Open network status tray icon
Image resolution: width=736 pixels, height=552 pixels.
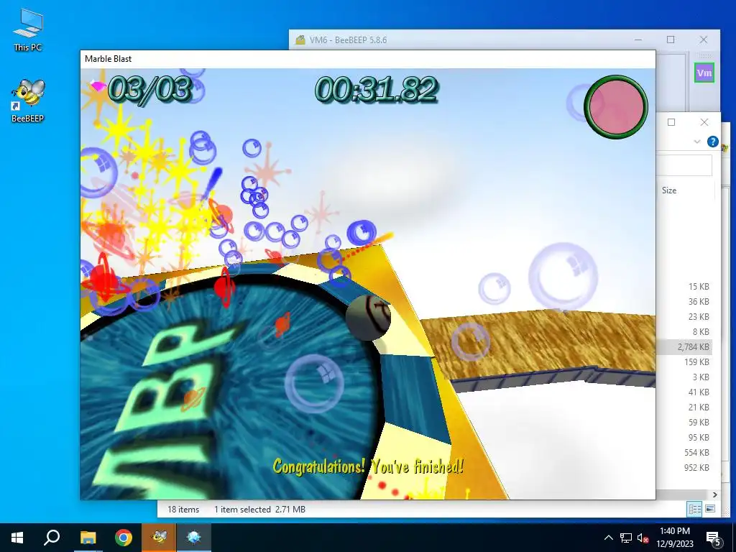[626, 538]
